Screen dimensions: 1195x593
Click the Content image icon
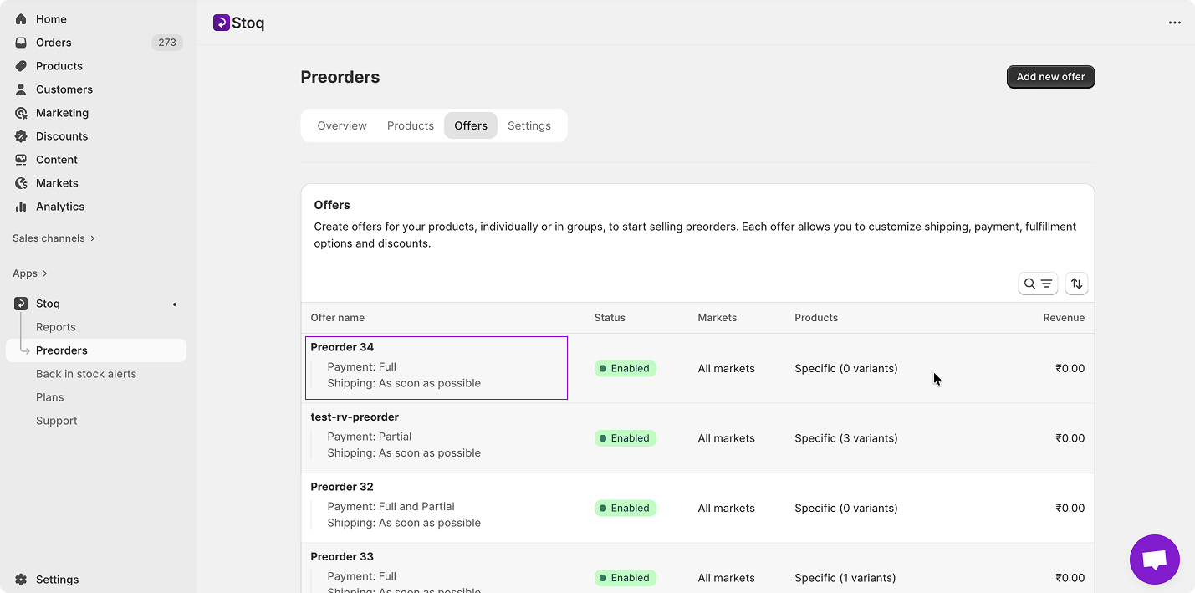21,160
